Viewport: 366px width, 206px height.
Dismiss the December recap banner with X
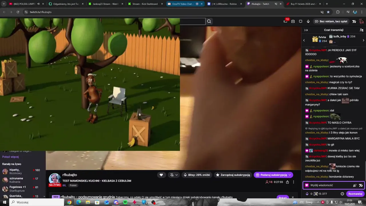293,197
